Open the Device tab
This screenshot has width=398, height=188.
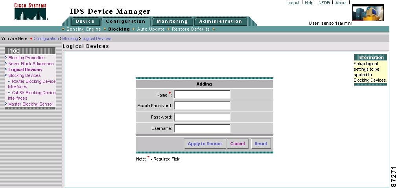(85, 22)
